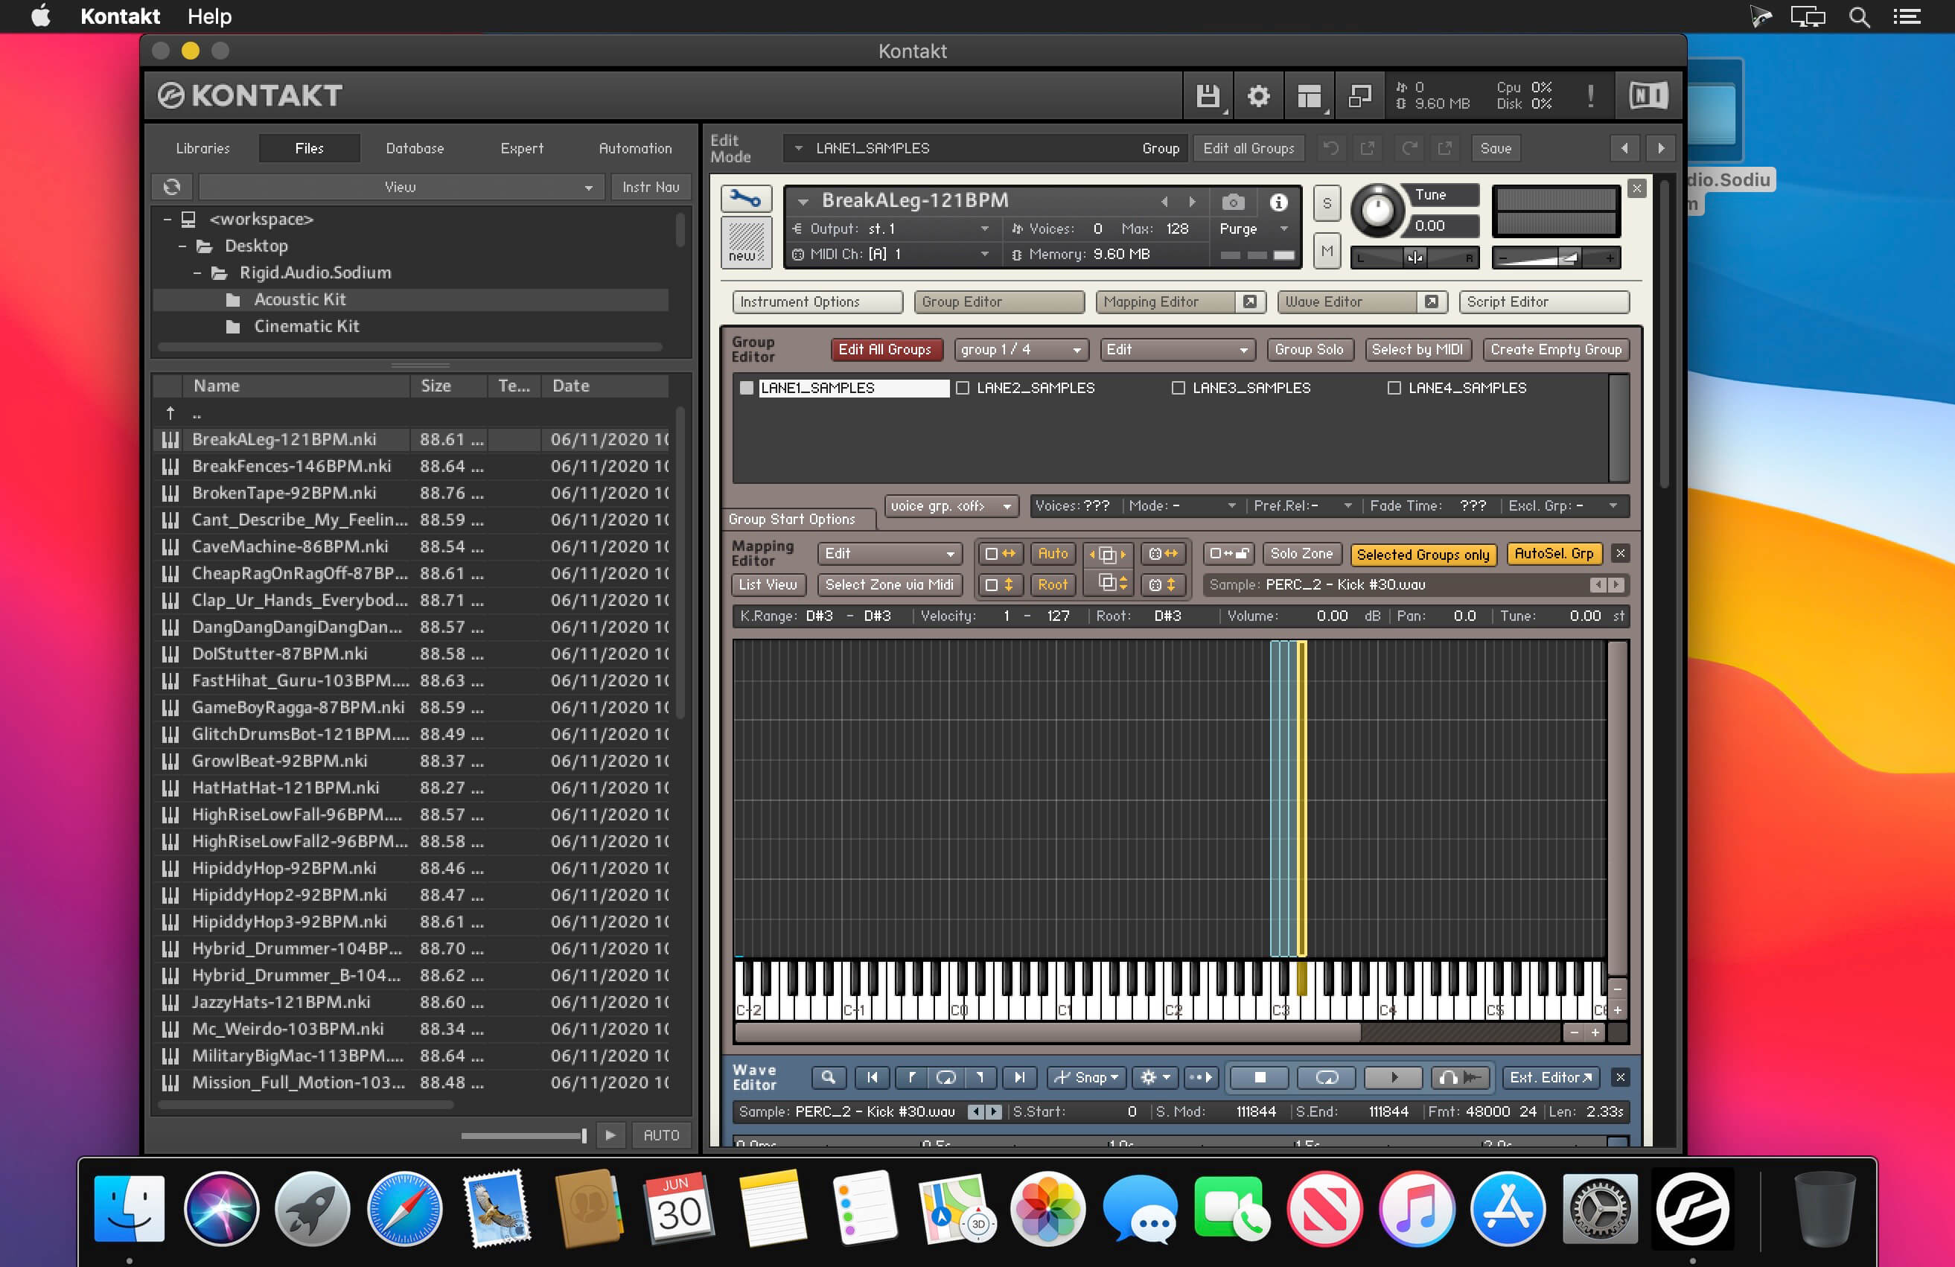Open the Help menu
This screenshot has height=1267, width=1955.
[x=209, y=16]
